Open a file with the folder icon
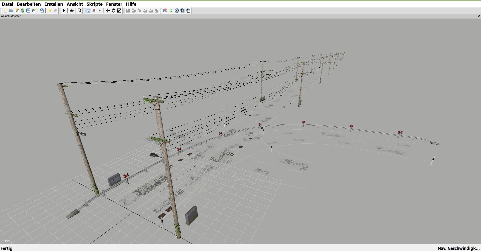Screen dimensions: 481x251 (11, 11)
